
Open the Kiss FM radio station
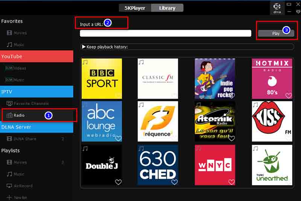272,121
